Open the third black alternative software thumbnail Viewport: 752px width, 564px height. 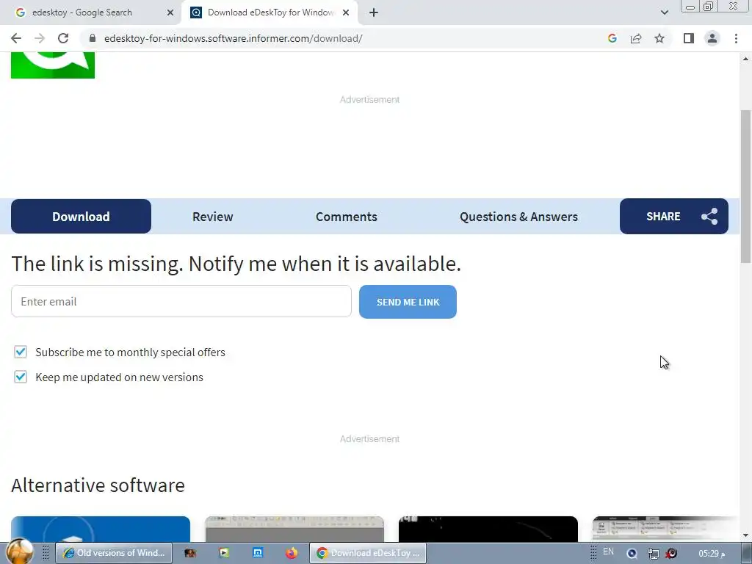(488, 529)
